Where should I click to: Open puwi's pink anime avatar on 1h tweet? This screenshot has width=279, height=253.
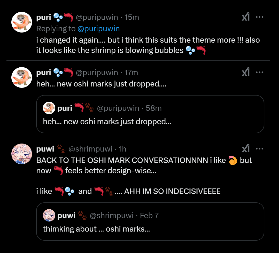tap(22, 154)
